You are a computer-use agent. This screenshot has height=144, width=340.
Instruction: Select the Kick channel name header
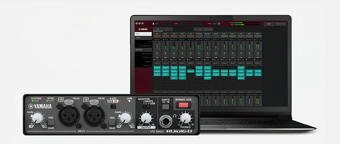point(157,34)
